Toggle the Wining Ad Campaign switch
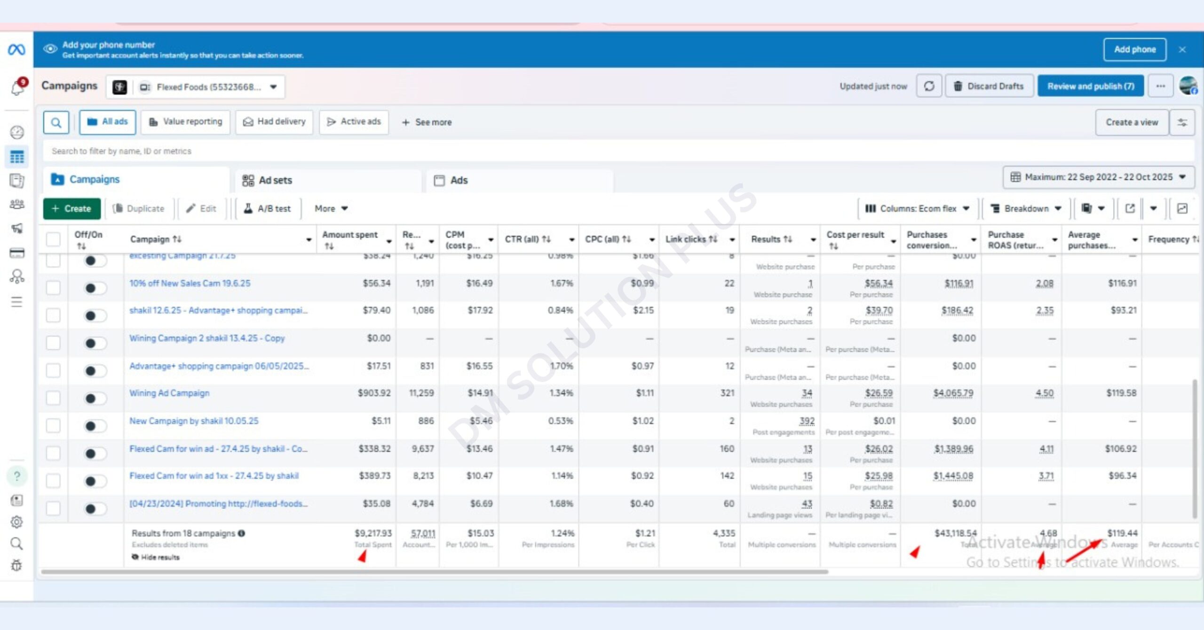The height and width of the screenshot is (630, 1204). point(95,399)
